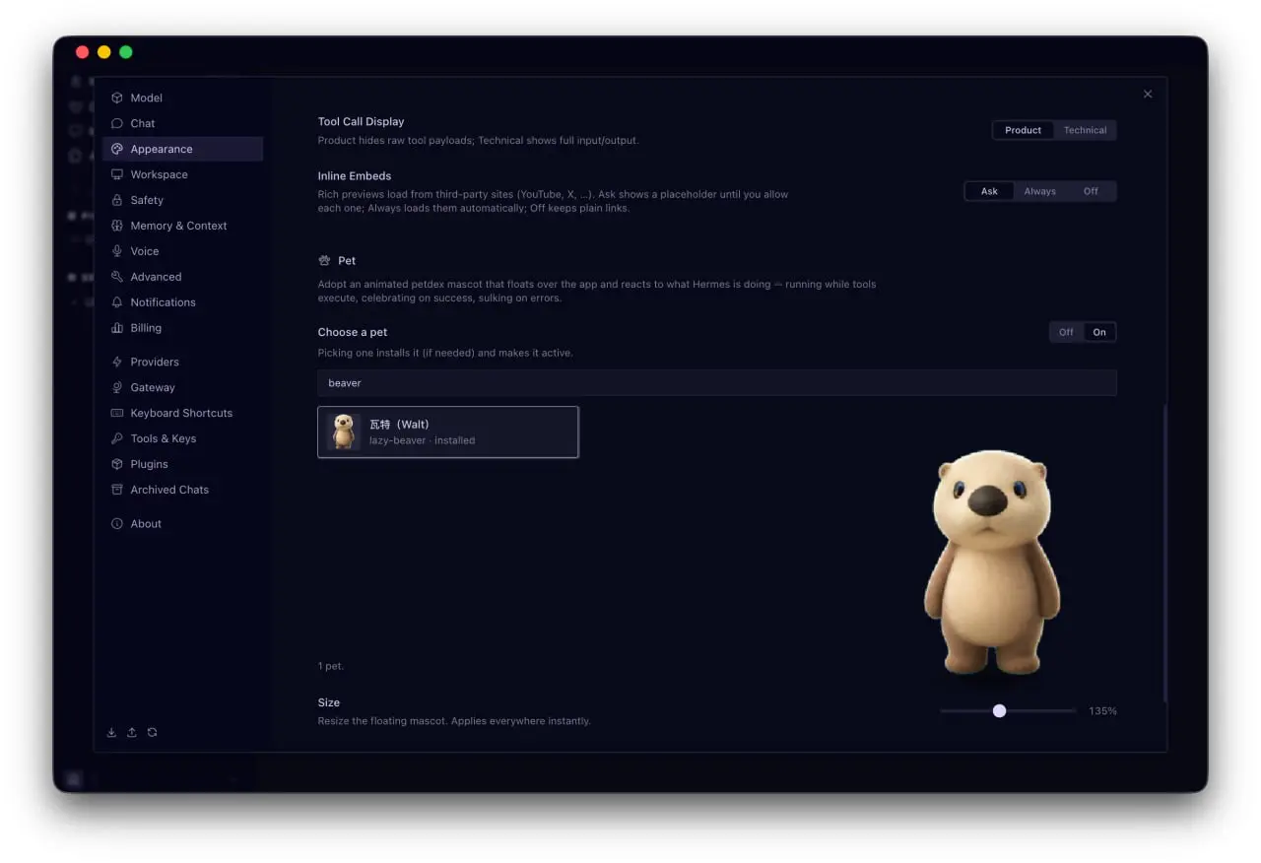Open Plugins via package icon
This screenshot has width=1261, height=863.
click(x=117, y=464)
